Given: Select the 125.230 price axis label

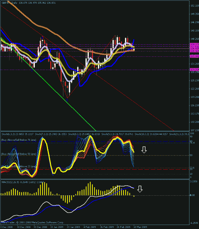Looking at the screenshot, I should coord(195,81).
